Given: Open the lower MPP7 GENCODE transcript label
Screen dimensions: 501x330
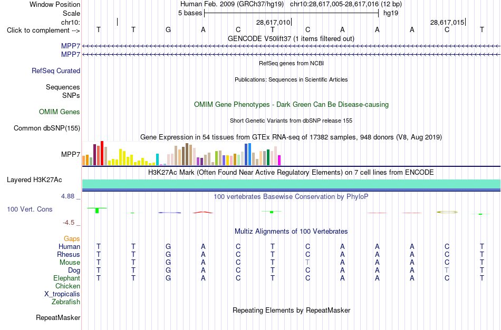Looking at the screenshot, I should [x=71, y=55].
